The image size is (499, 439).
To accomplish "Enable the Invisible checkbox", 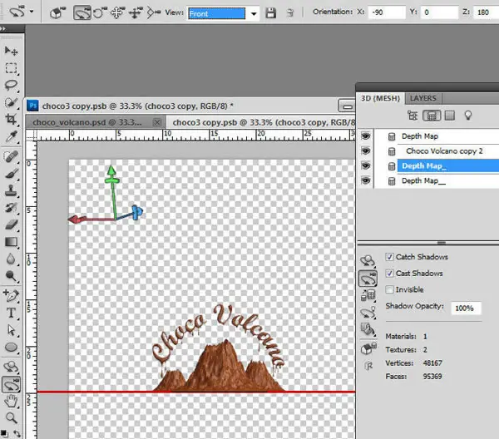I will click(x=389, y=289).
